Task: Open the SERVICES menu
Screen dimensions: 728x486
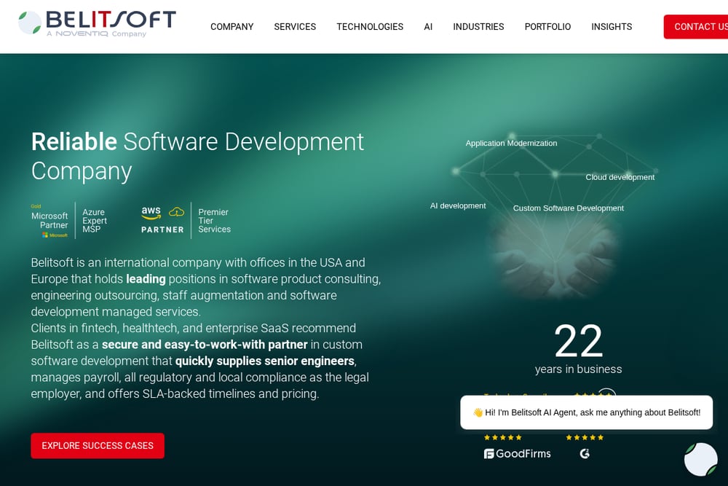Action: (x=295, y=27)
